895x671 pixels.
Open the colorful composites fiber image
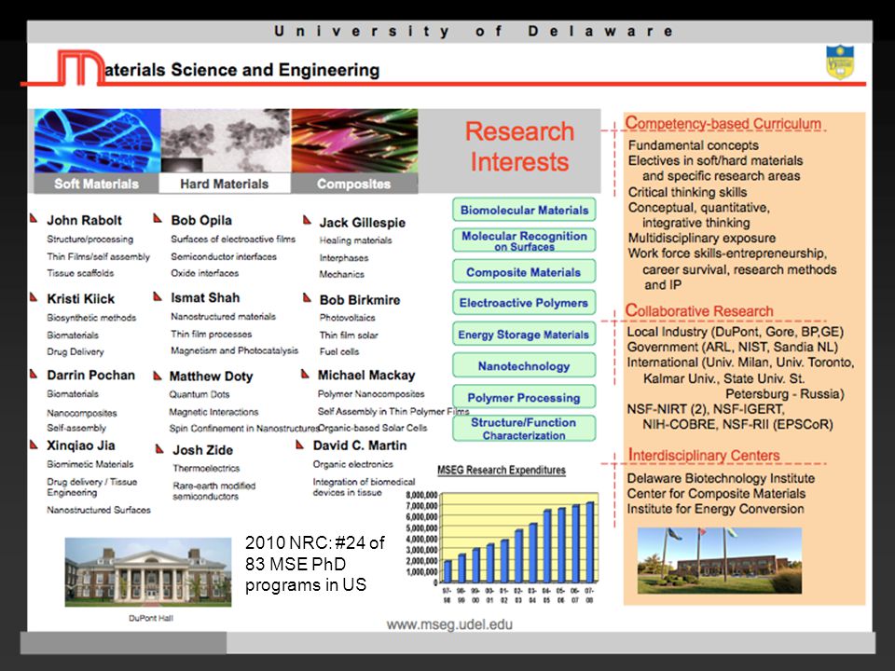click(x=354, y=141)
